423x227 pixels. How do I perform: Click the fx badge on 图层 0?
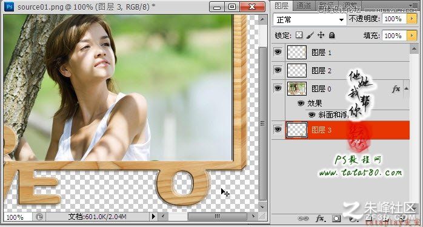396,89
